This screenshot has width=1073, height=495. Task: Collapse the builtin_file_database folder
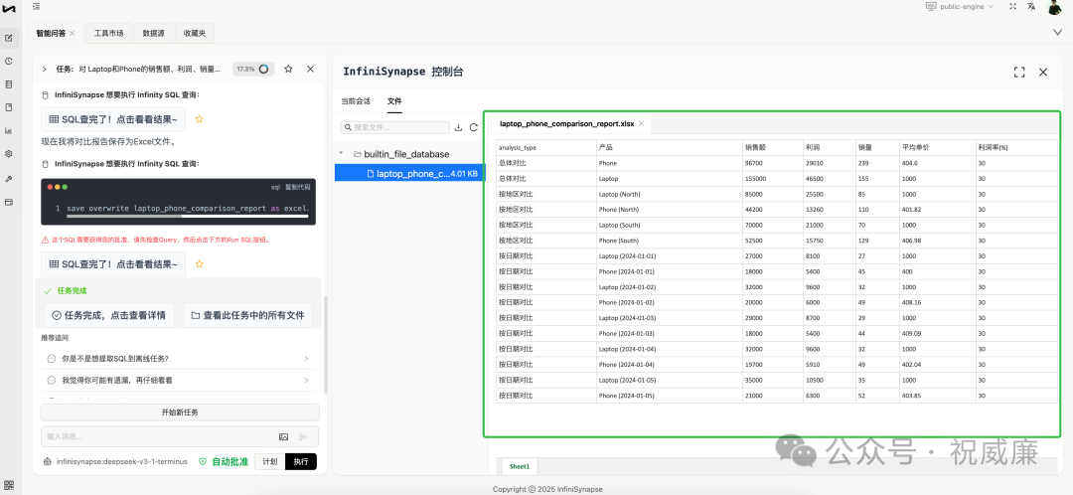coord(342,154)
